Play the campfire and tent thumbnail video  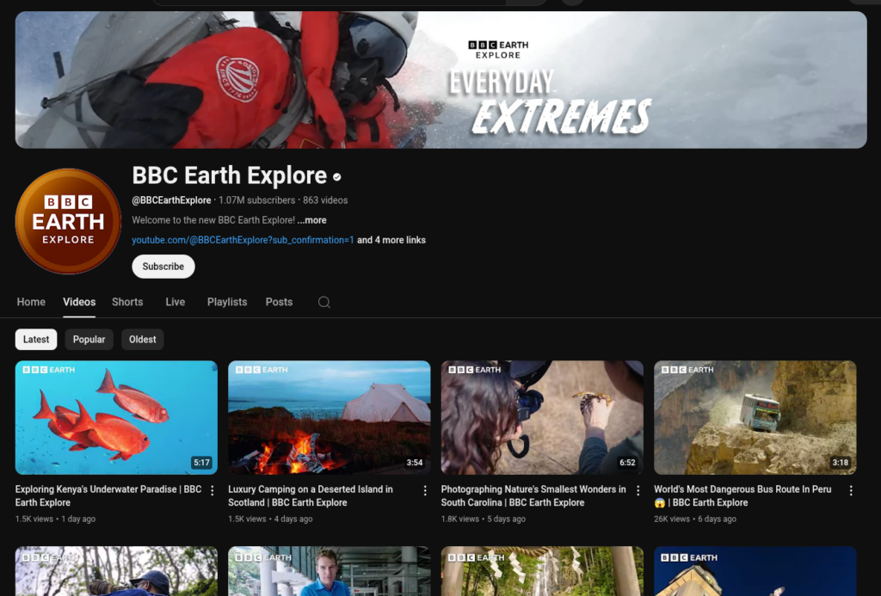click(x=330, y=417)
